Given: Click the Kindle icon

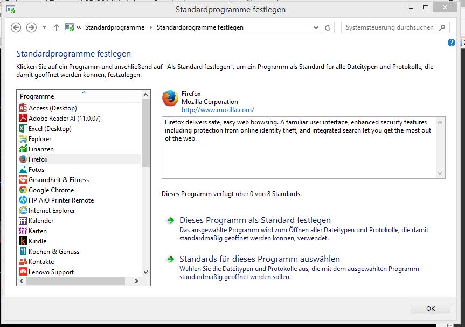Looking at the screenshot, I should coord(23,241).
